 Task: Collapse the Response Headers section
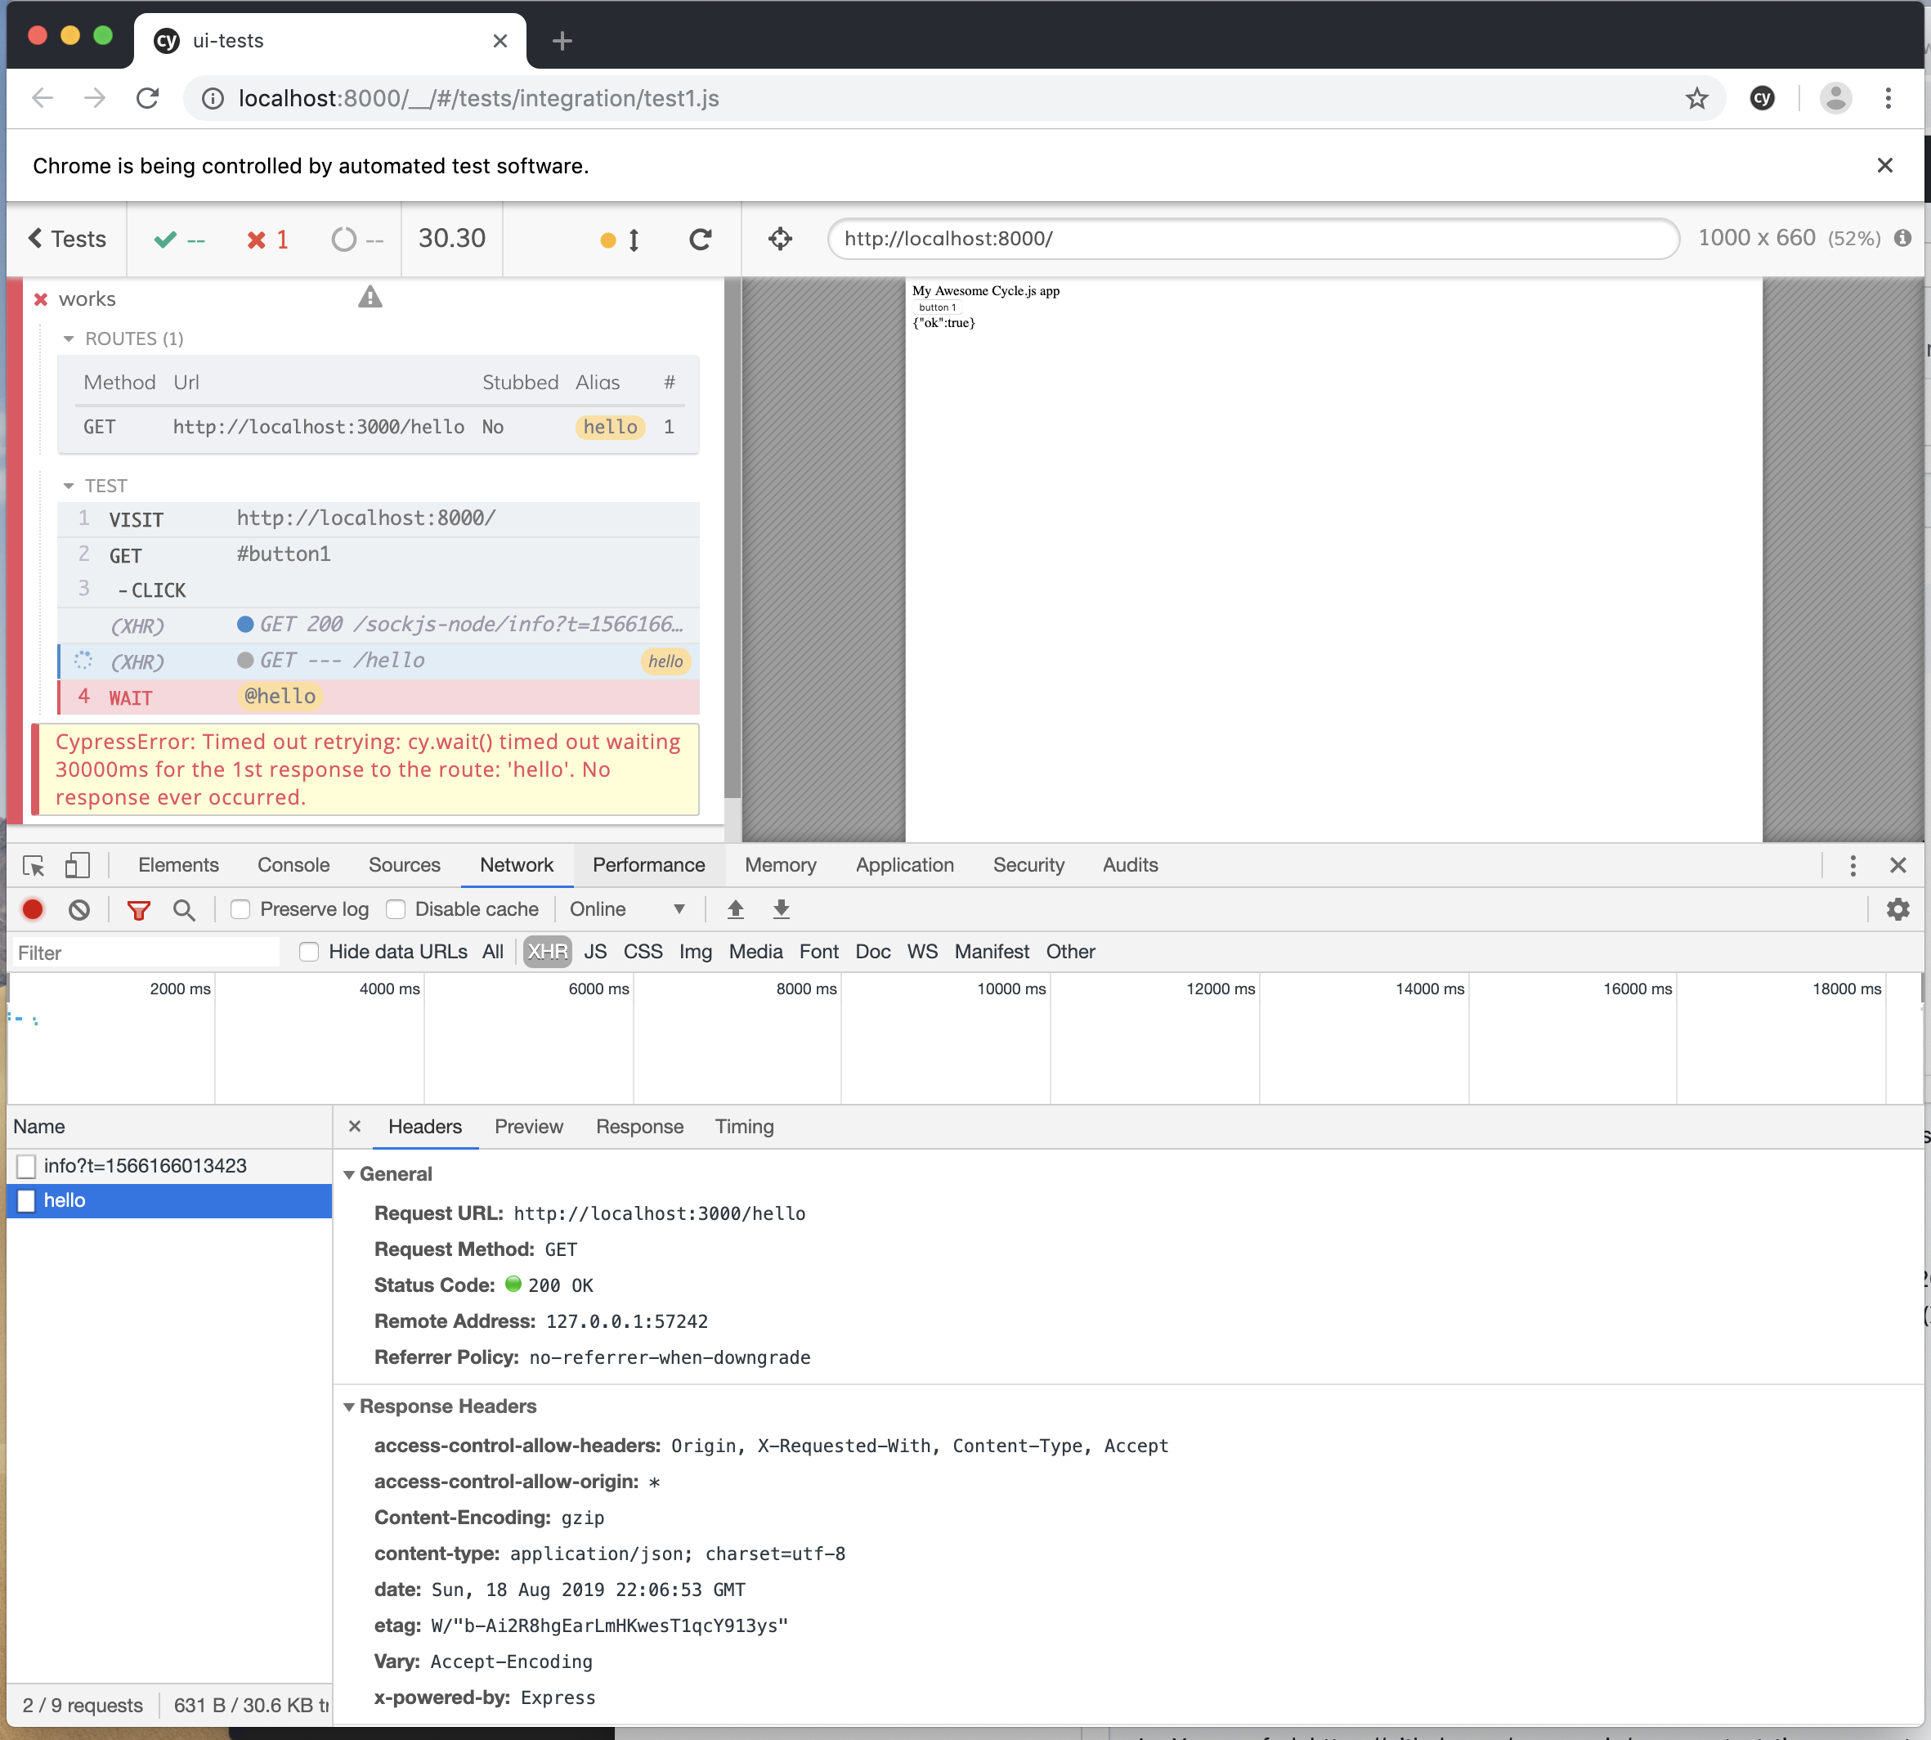pyautogui.click(x=350, y=1406)
